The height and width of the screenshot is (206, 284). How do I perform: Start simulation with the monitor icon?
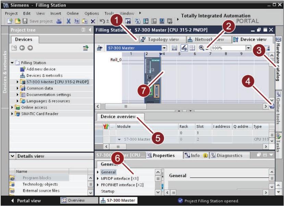[162, 21]
